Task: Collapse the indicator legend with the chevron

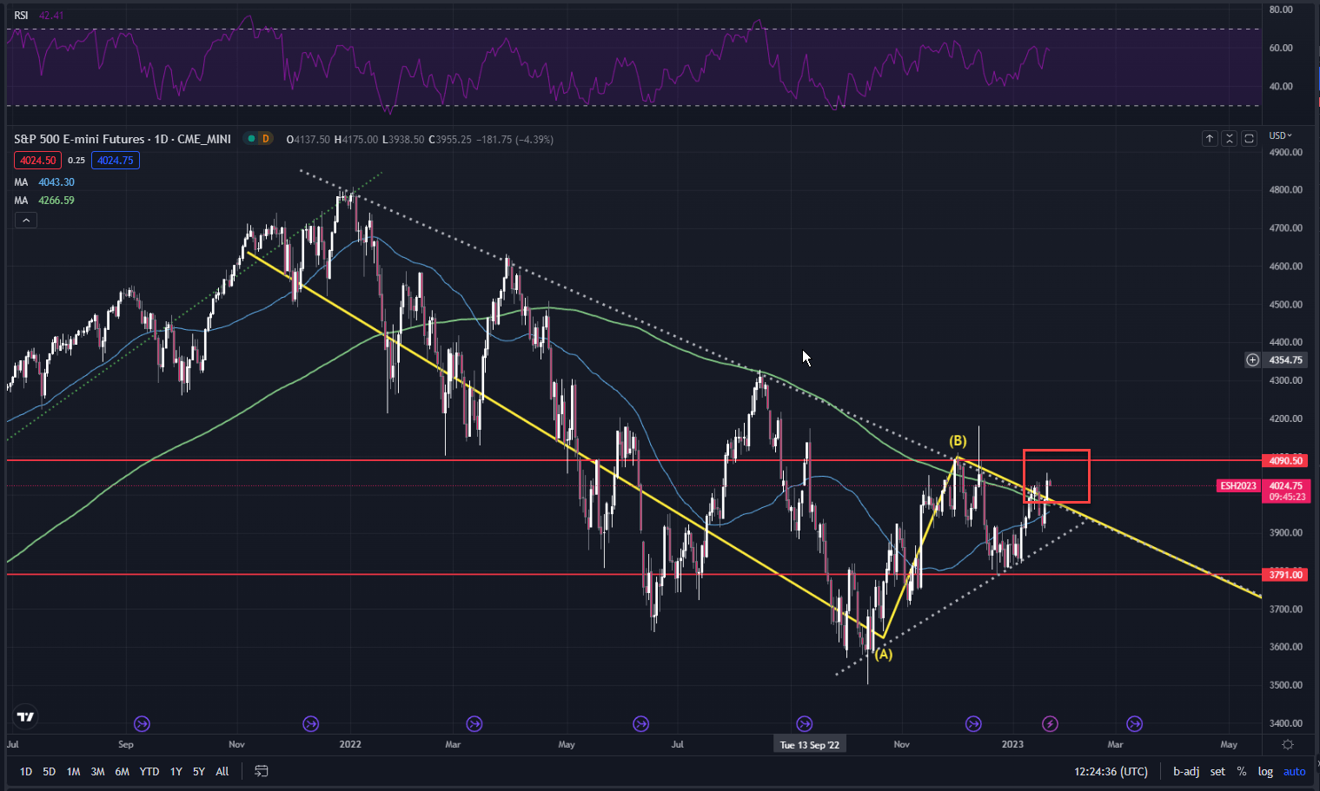Action: pos(26,221)
